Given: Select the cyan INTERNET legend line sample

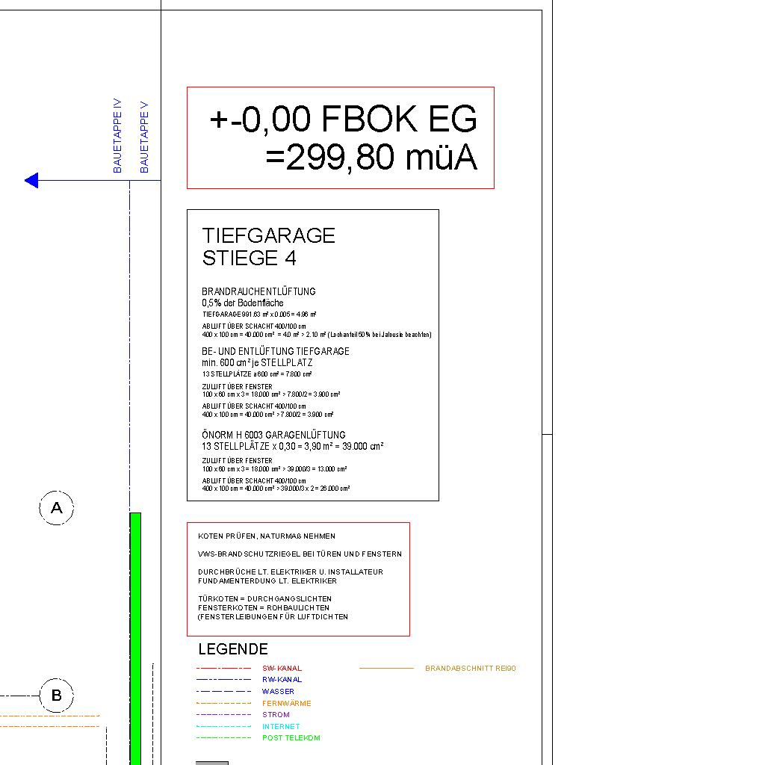Looking at the screenshot, I should [x=224, y=726].
